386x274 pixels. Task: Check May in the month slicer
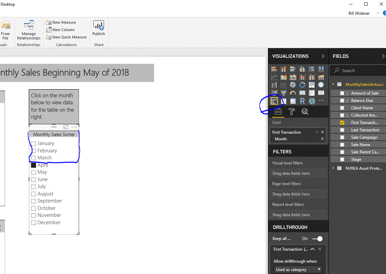pyautogui.click(x=33, y=172)
